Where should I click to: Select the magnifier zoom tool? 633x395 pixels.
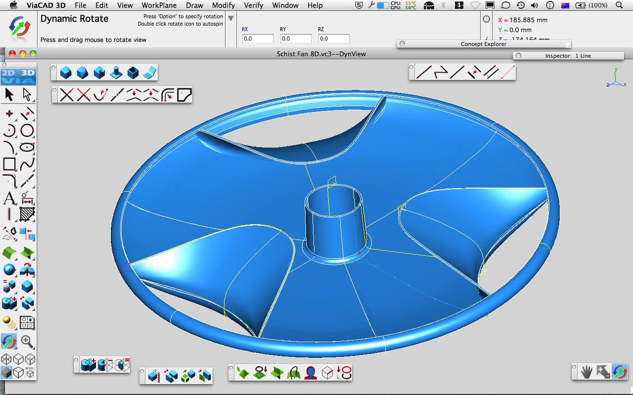click(27, 341)
